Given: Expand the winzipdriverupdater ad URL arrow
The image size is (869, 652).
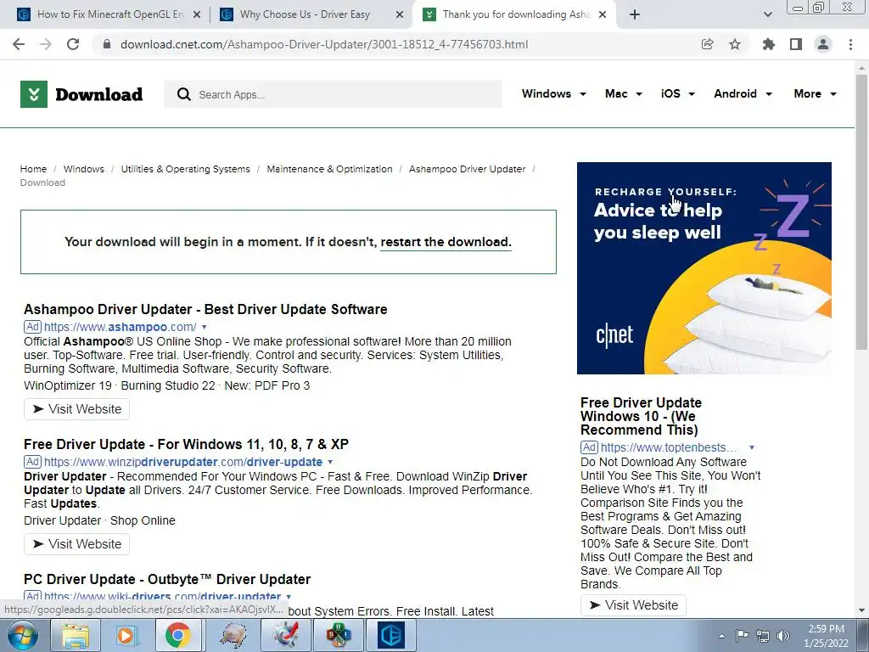Looking at the screenshot, I should tap(330, 462).
